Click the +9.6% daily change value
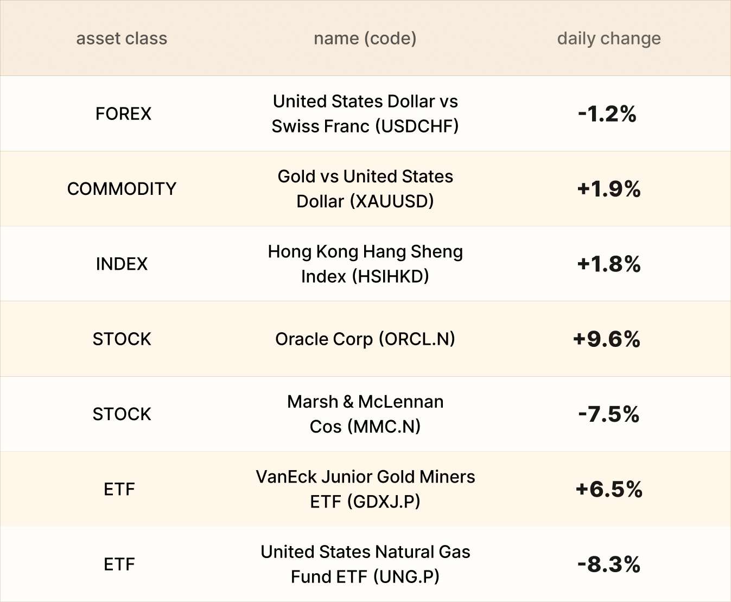 607,339
